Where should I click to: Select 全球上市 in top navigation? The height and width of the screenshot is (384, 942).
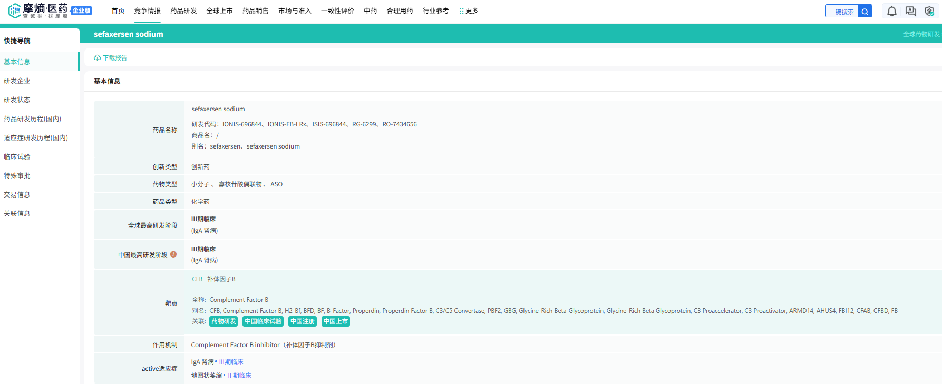click(x=219, y=11)
